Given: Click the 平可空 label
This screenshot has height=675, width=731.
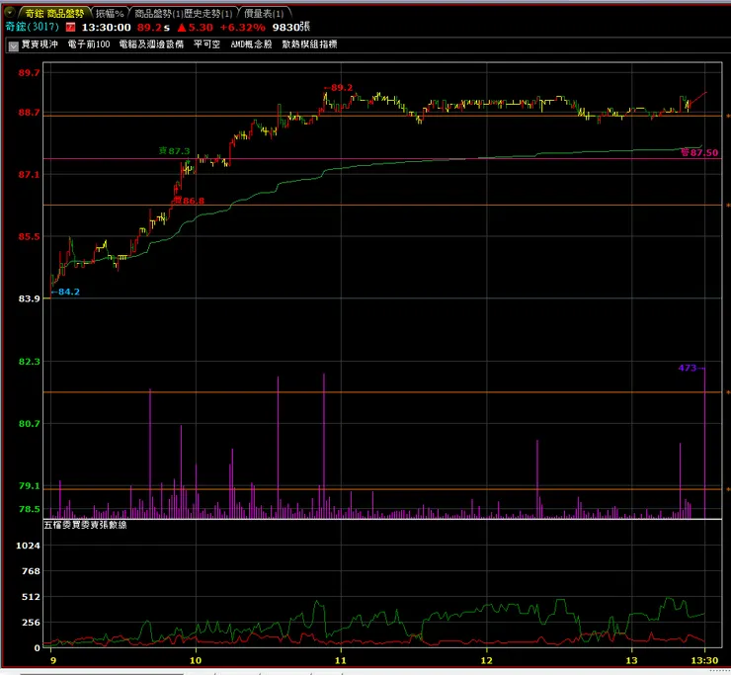Looking at the screenshot, I should [x=206, y=44].
